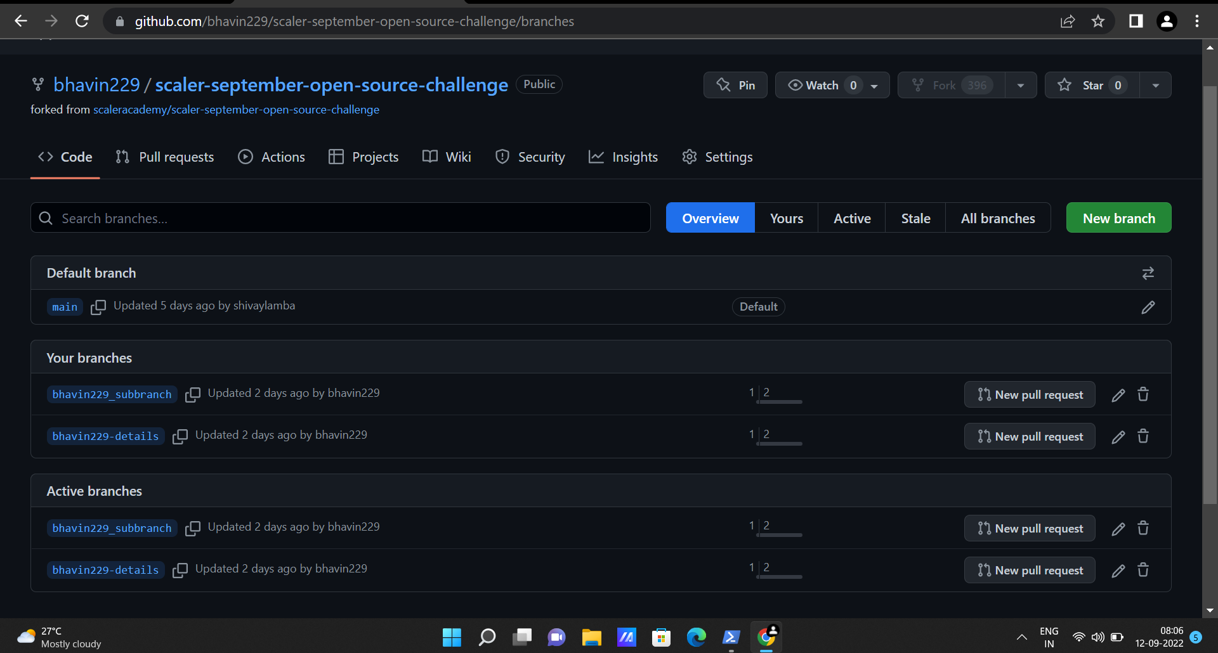Open File Explorer from the taskbar
Viewport: 1218px width, 653px height.
[592, 637]
